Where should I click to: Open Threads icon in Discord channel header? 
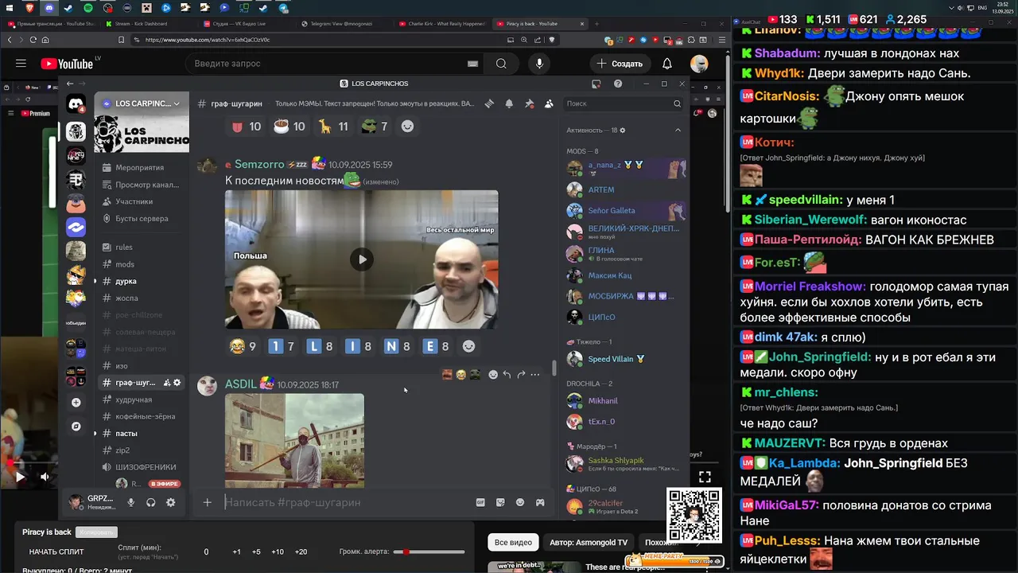pyautogui.click(x=489, y=103)
